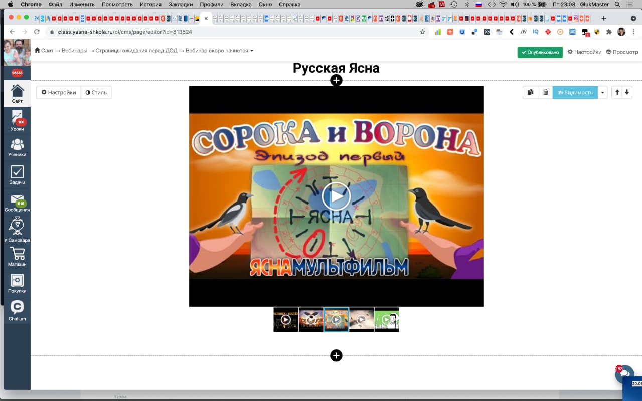
Task: Close the current Chrome tab
Action: tap(206, 18)
